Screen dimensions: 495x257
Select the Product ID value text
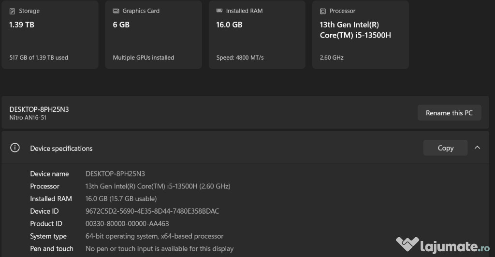point(127,224)
